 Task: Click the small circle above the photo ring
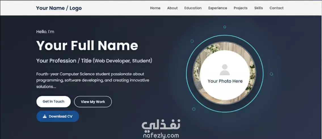click(225, 27)
